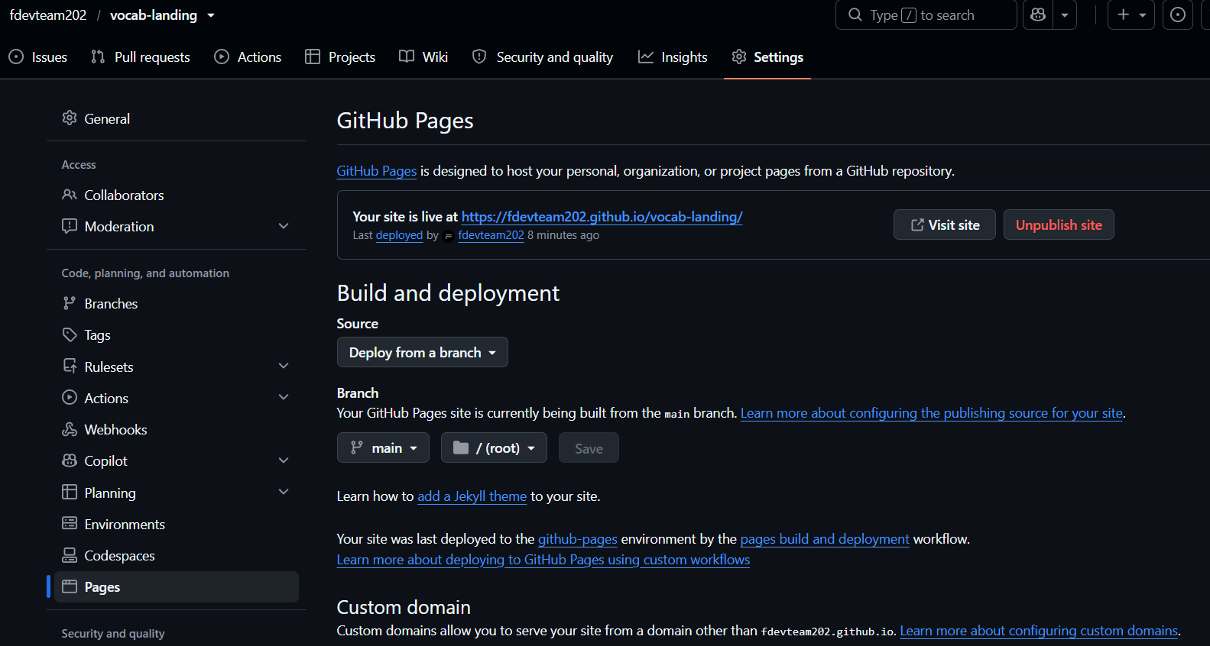Click the Visit site button

point(945,224)
